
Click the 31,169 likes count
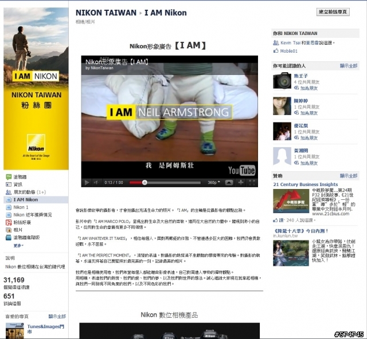14,280
